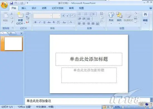Screen dimensions: 153x109
Task: Switch to the 插入 ribbon tab
Action: pyautogui.click(x=24, y=8)
